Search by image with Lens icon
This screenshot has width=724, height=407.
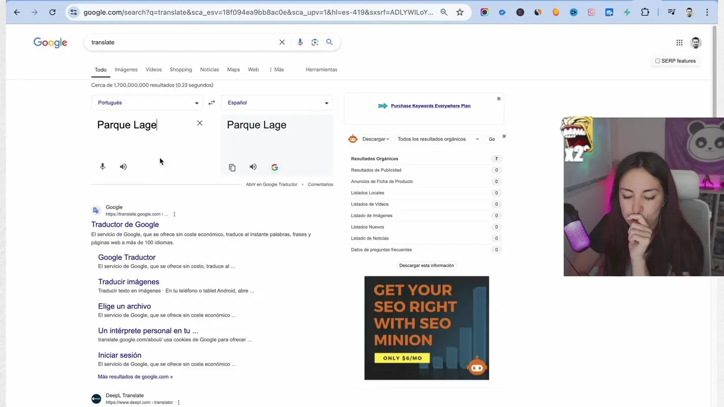tap(314, 42)
